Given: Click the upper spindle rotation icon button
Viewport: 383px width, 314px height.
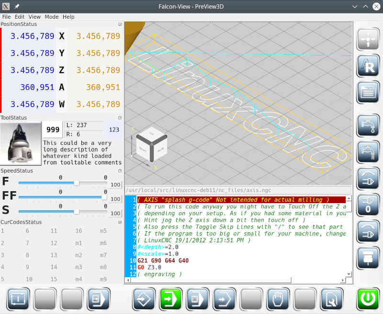Looking at the screenshot, I should coord(368,179).
